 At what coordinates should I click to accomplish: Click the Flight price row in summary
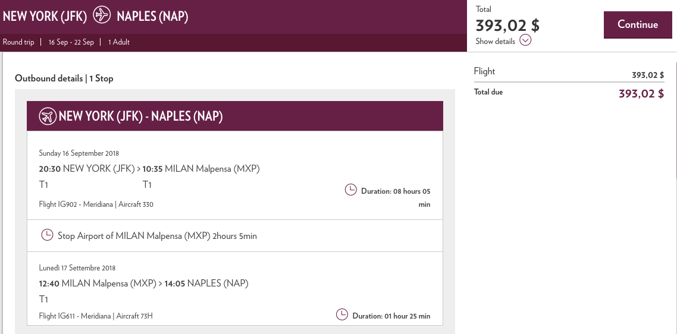tap(568, 73)
